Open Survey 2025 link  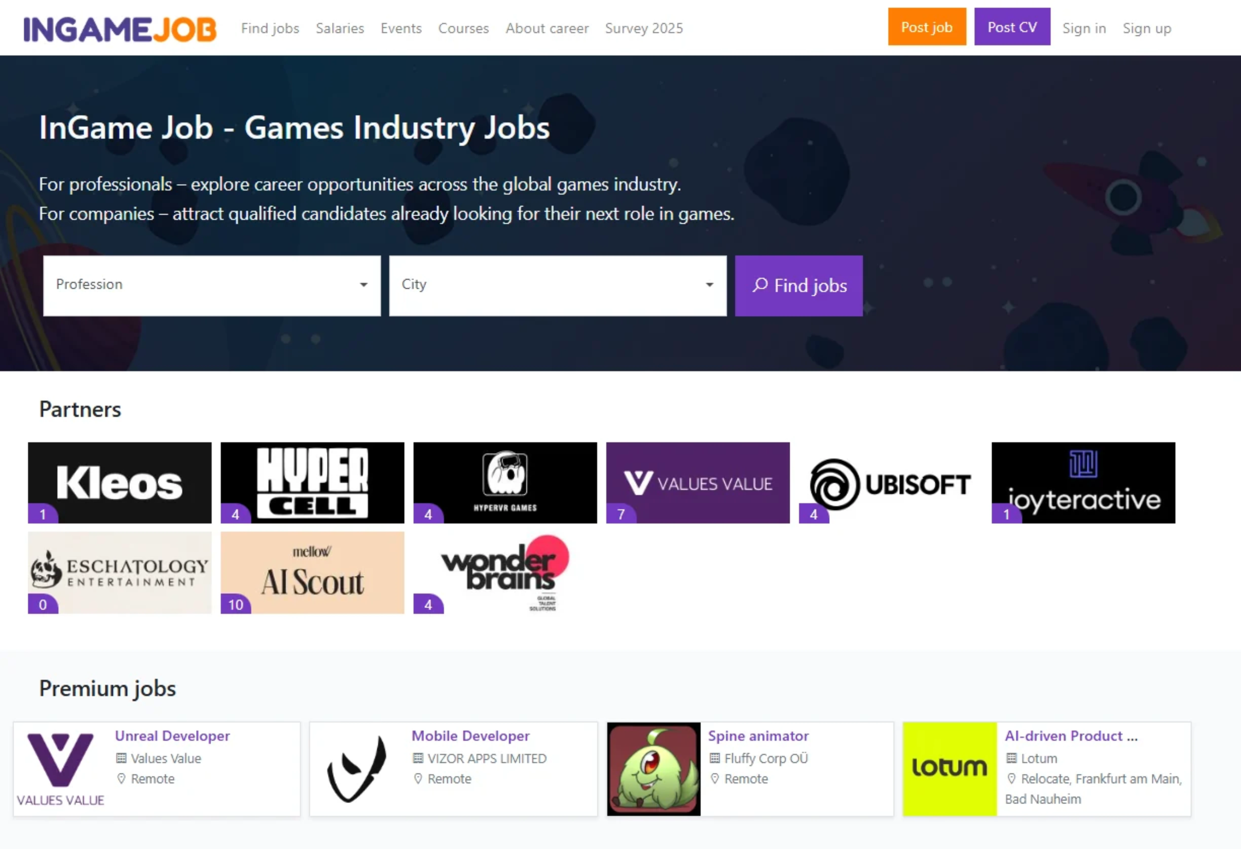pos(644,28)
